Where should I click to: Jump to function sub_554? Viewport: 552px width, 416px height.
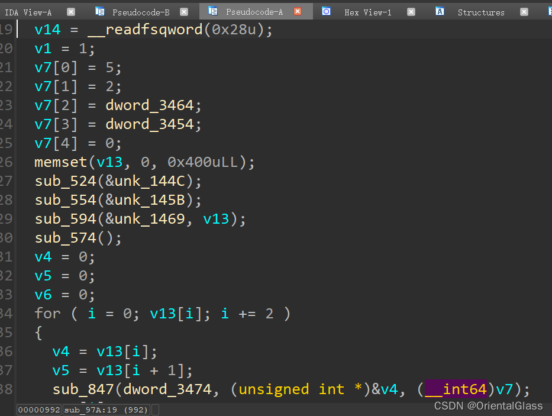pyautogui.click(x=66, y=200)
